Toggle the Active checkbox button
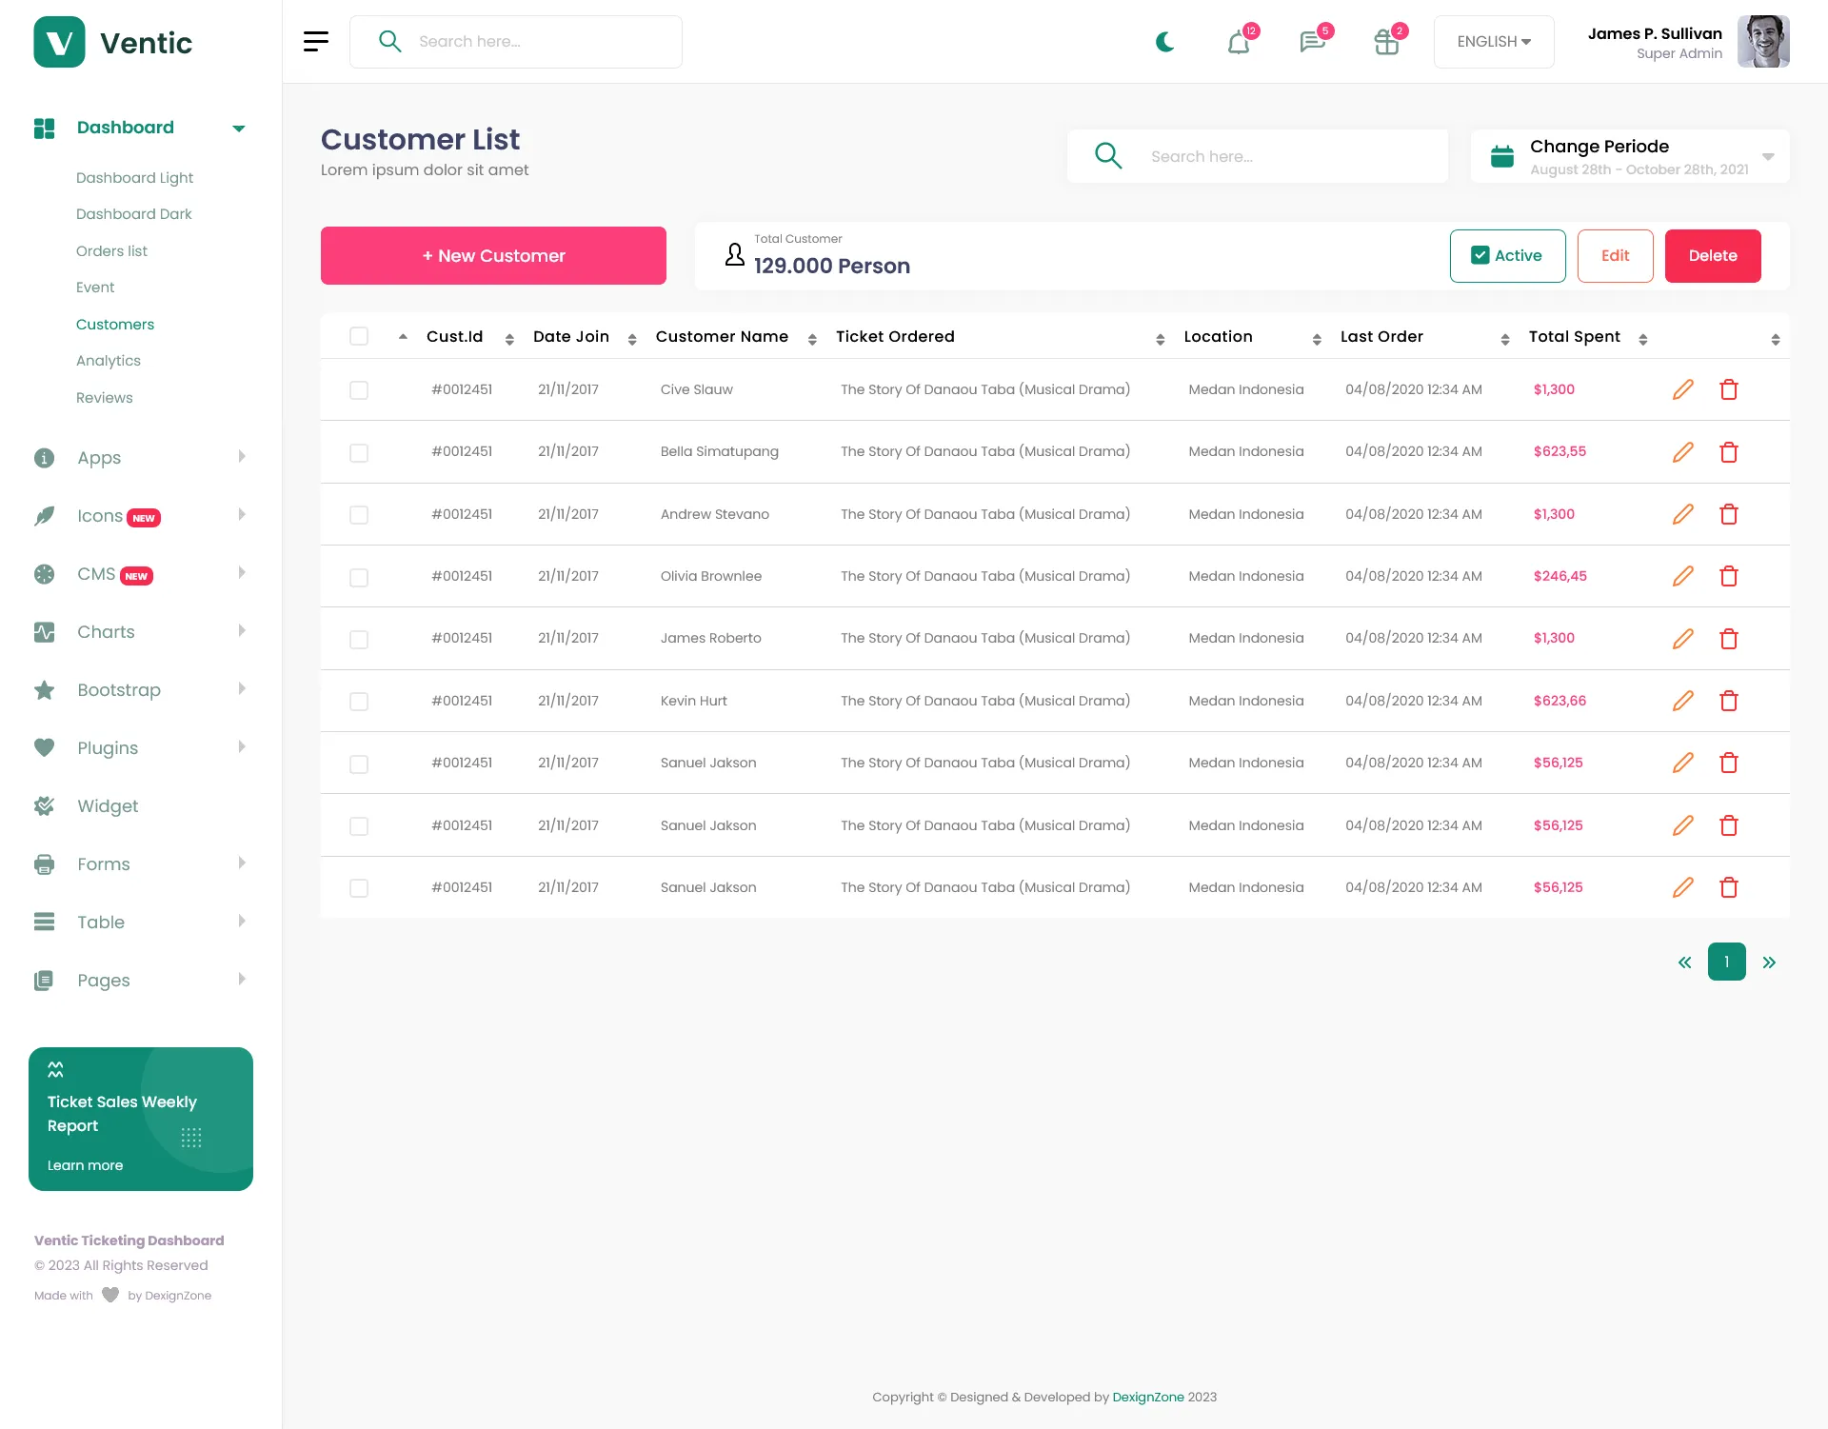This screenshot has height=1429, width=1828. tap(1507, 256)
